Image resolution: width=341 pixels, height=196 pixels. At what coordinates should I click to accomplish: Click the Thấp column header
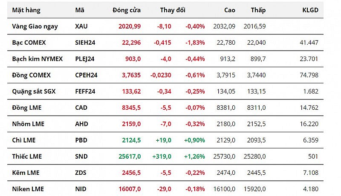258,10
